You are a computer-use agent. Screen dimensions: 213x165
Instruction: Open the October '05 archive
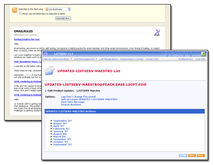[x=61, y=142]
